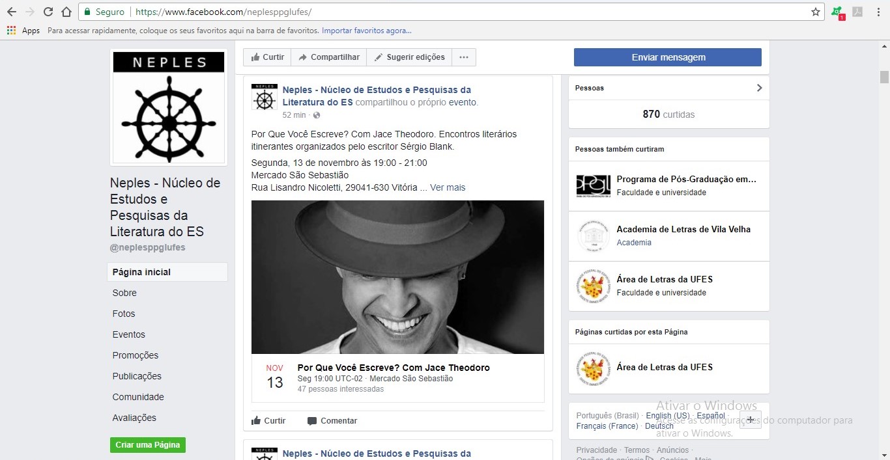Open the Avaliações section

(134, 418)
